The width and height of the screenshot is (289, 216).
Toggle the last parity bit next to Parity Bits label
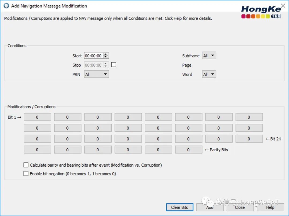189,150
